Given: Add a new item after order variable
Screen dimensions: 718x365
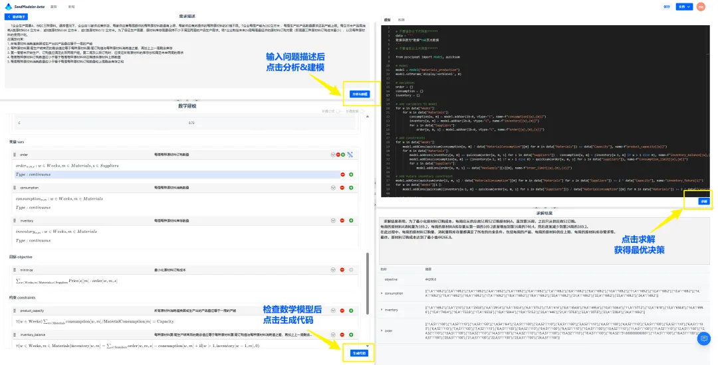Looking at the screenshot, I should point(342,155).
